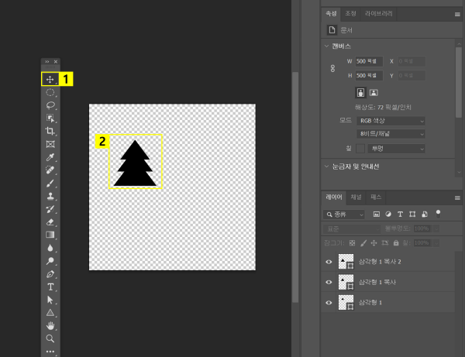The height and width of the screenshot is (357, 465).
Task: Toggle adjustment layer filter icon
Action: (388, 215)
